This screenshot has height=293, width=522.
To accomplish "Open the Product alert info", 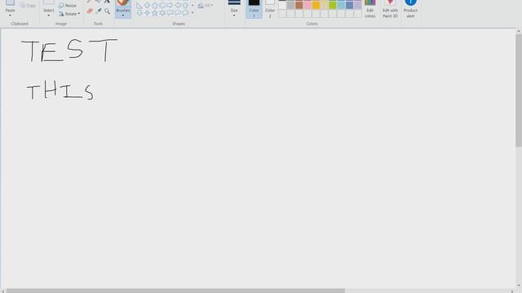I will pos(410,9).
